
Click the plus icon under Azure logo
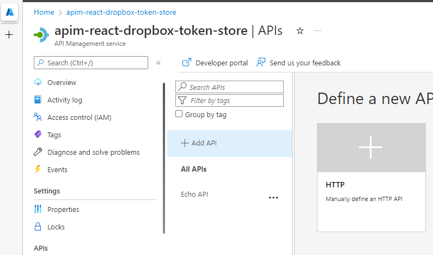tap(9, 34)
